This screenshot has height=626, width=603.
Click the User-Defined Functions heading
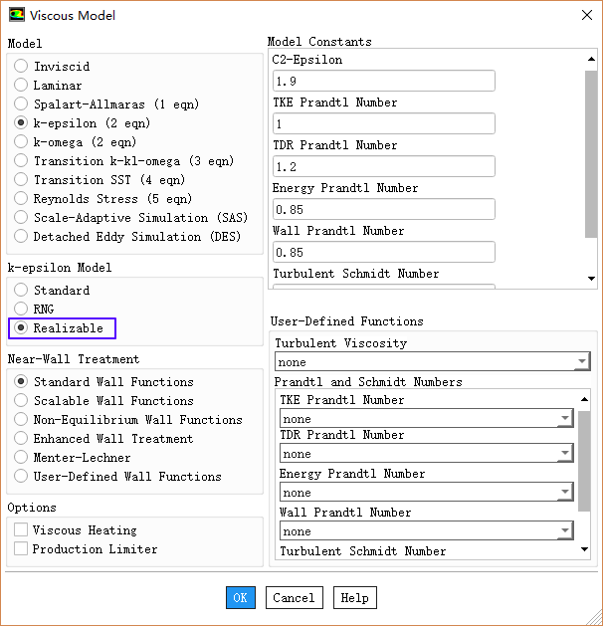click(x=347, y=321)
